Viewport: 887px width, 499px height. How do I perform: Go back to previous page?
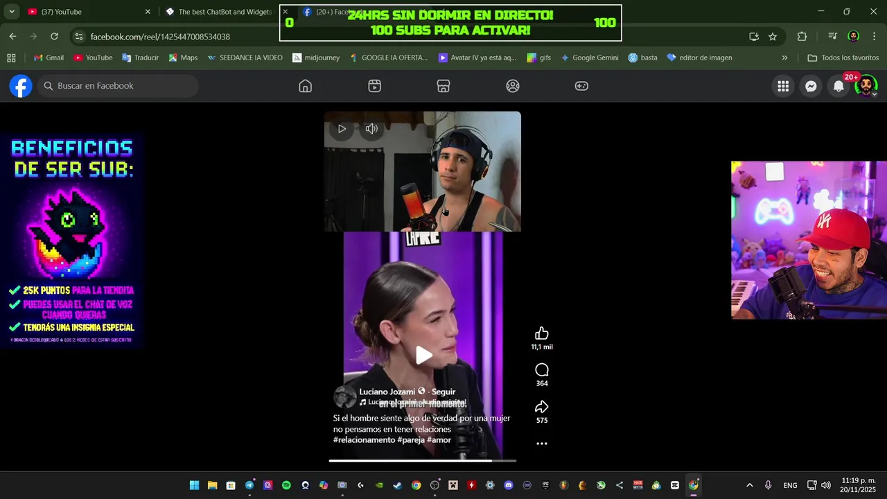click(x=12, y=37)
